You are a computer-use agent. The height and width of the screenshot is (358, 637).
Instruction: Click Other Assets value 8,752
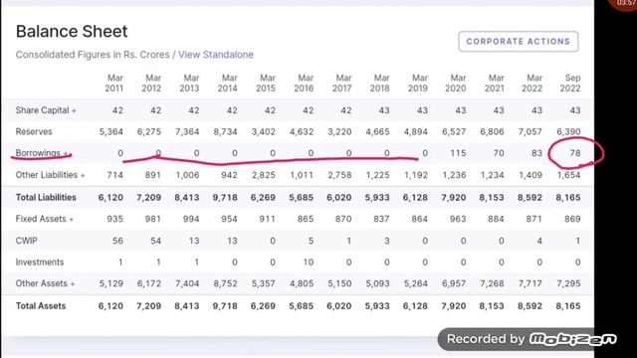[226, 283]
